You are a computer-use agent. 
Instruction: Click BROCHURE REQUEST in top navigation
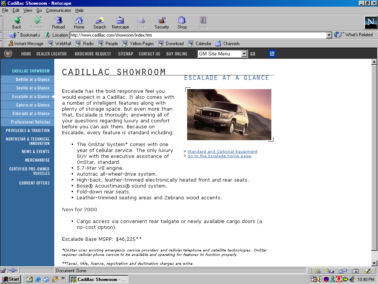coord(93,54)
